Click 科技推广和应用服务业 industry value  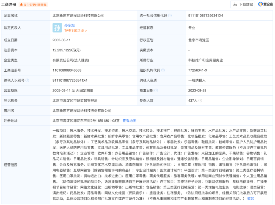click(x=205, y=60)
